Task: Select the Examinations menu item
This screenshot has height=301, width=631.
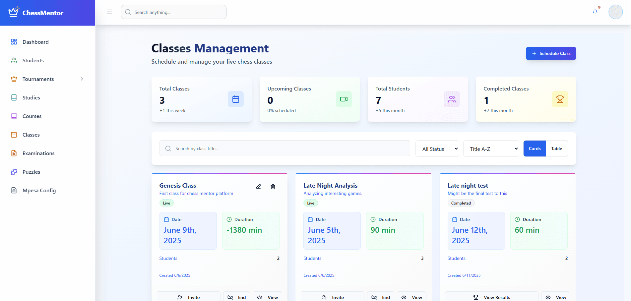Action: pos(47,153)
